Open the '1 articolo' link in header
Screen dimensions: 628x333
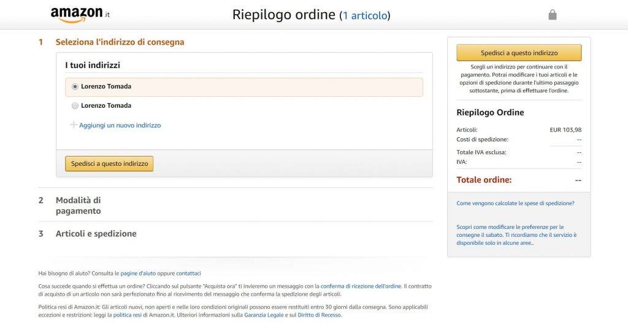pos(365,15)
